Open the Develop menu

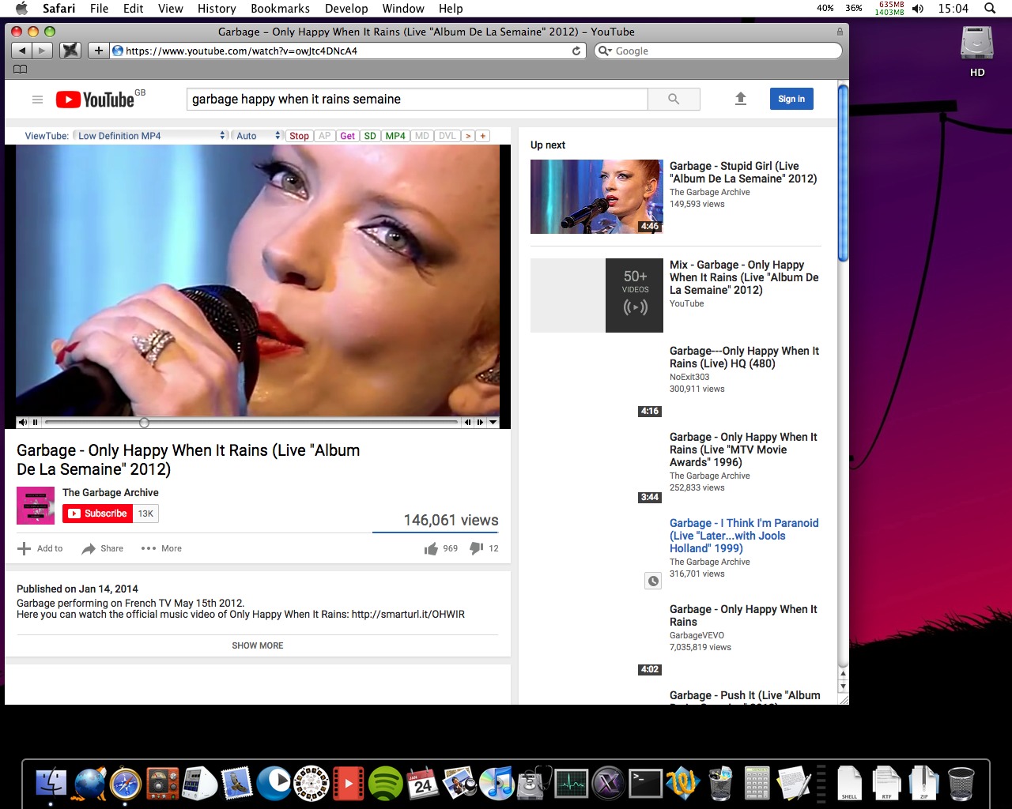pos(346,8)
